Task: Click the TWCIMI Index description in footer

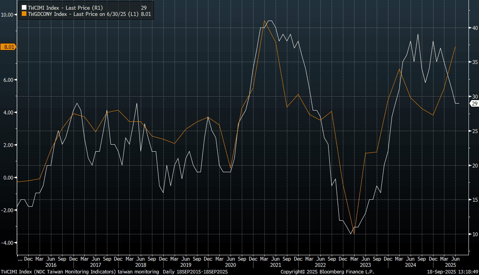Action: click(x=80, y=272)
